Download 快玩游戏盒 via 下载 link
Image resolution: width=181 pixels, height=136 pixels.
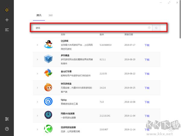click(x=147, y=88)
